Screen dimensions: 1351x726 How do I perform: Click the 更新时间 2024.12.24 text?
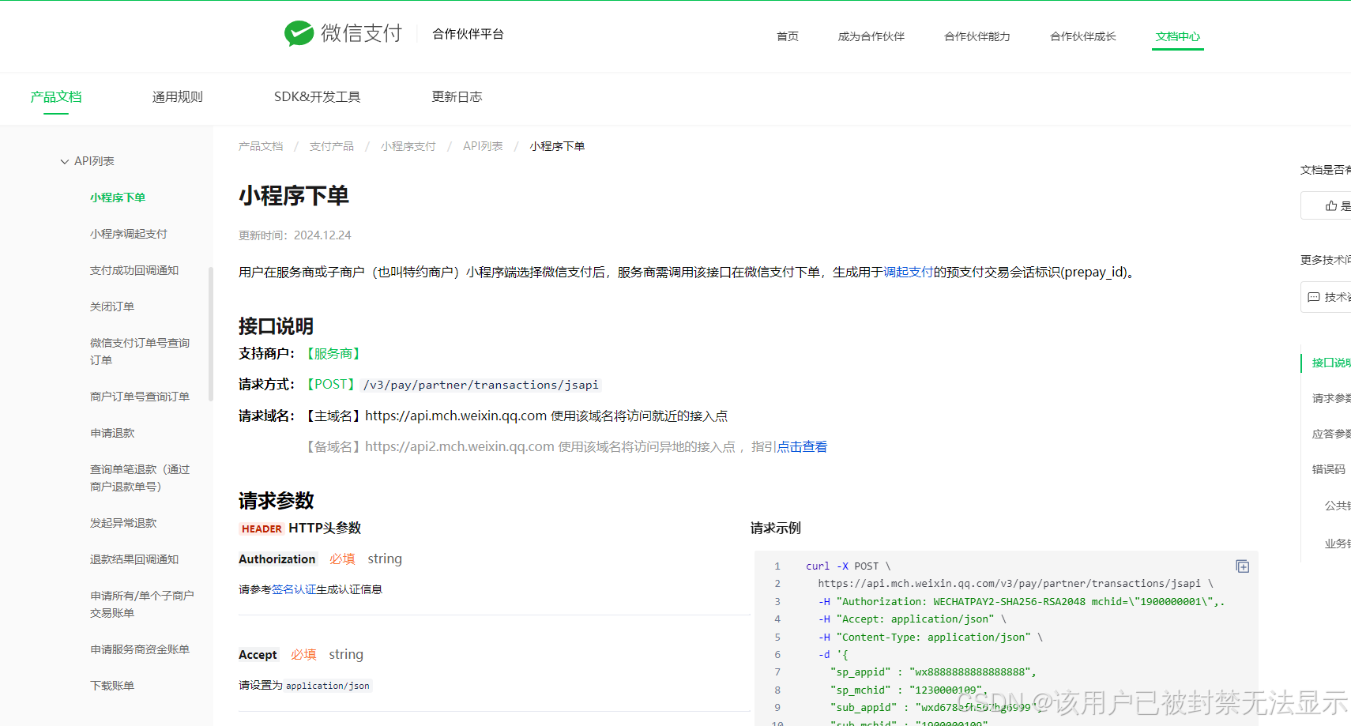tap(295, 235)
